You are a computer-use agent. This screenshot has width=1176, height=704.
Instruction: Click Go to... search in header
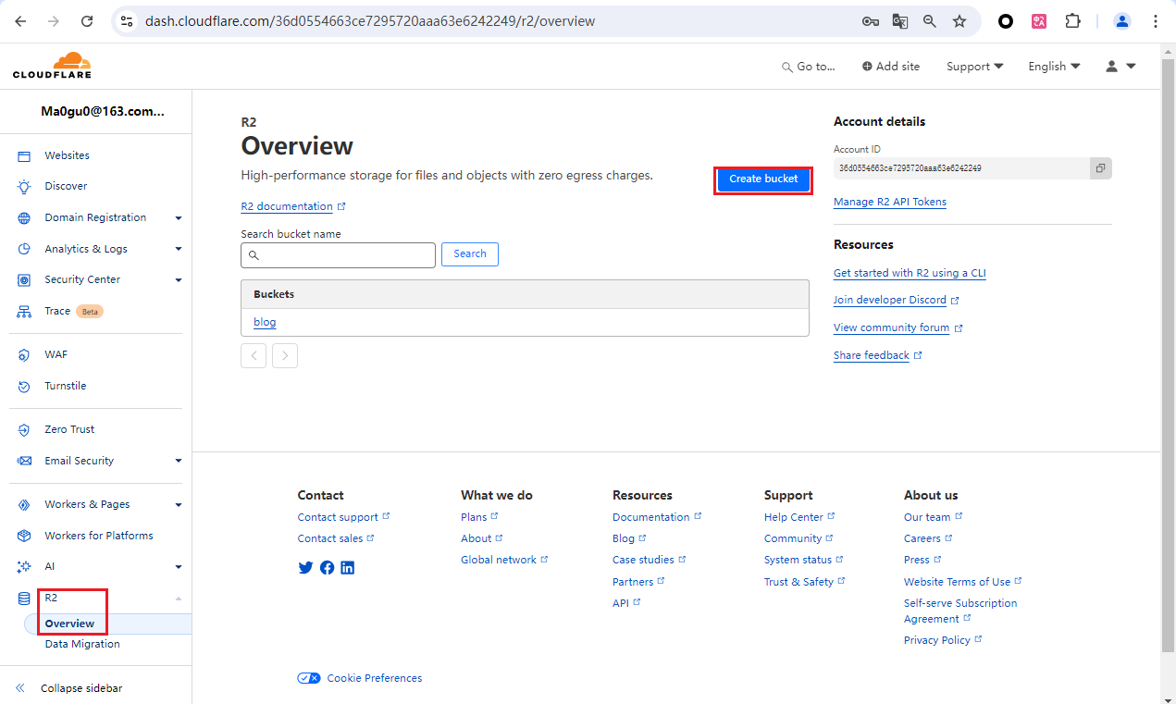click(809, 67)
